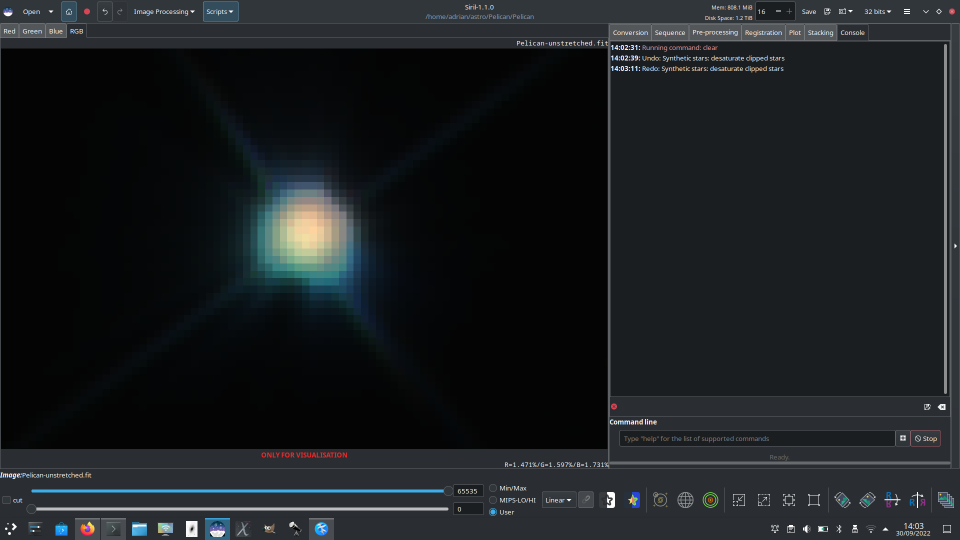
Task: Zoom image to fit window
Action: pyautogui.click(x=789, y=500)
